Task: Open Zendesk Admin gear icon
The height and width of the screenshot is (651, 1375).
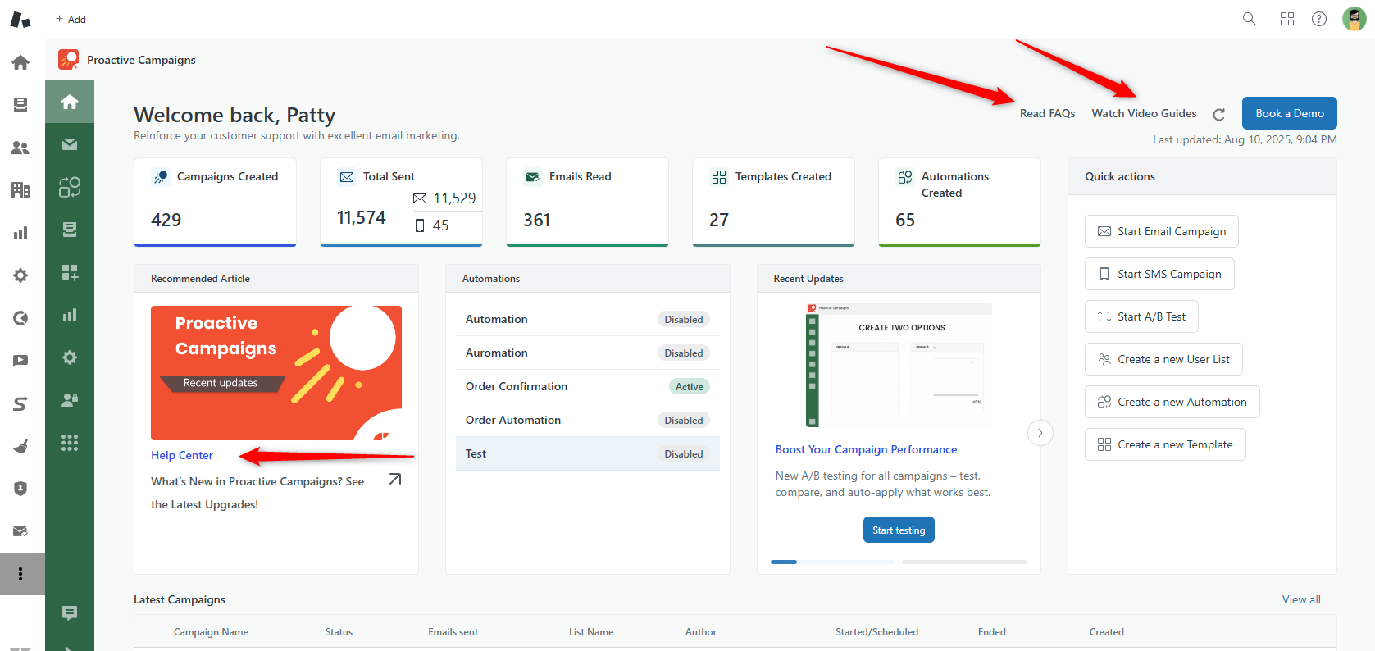Action: [x=20, y=275]
